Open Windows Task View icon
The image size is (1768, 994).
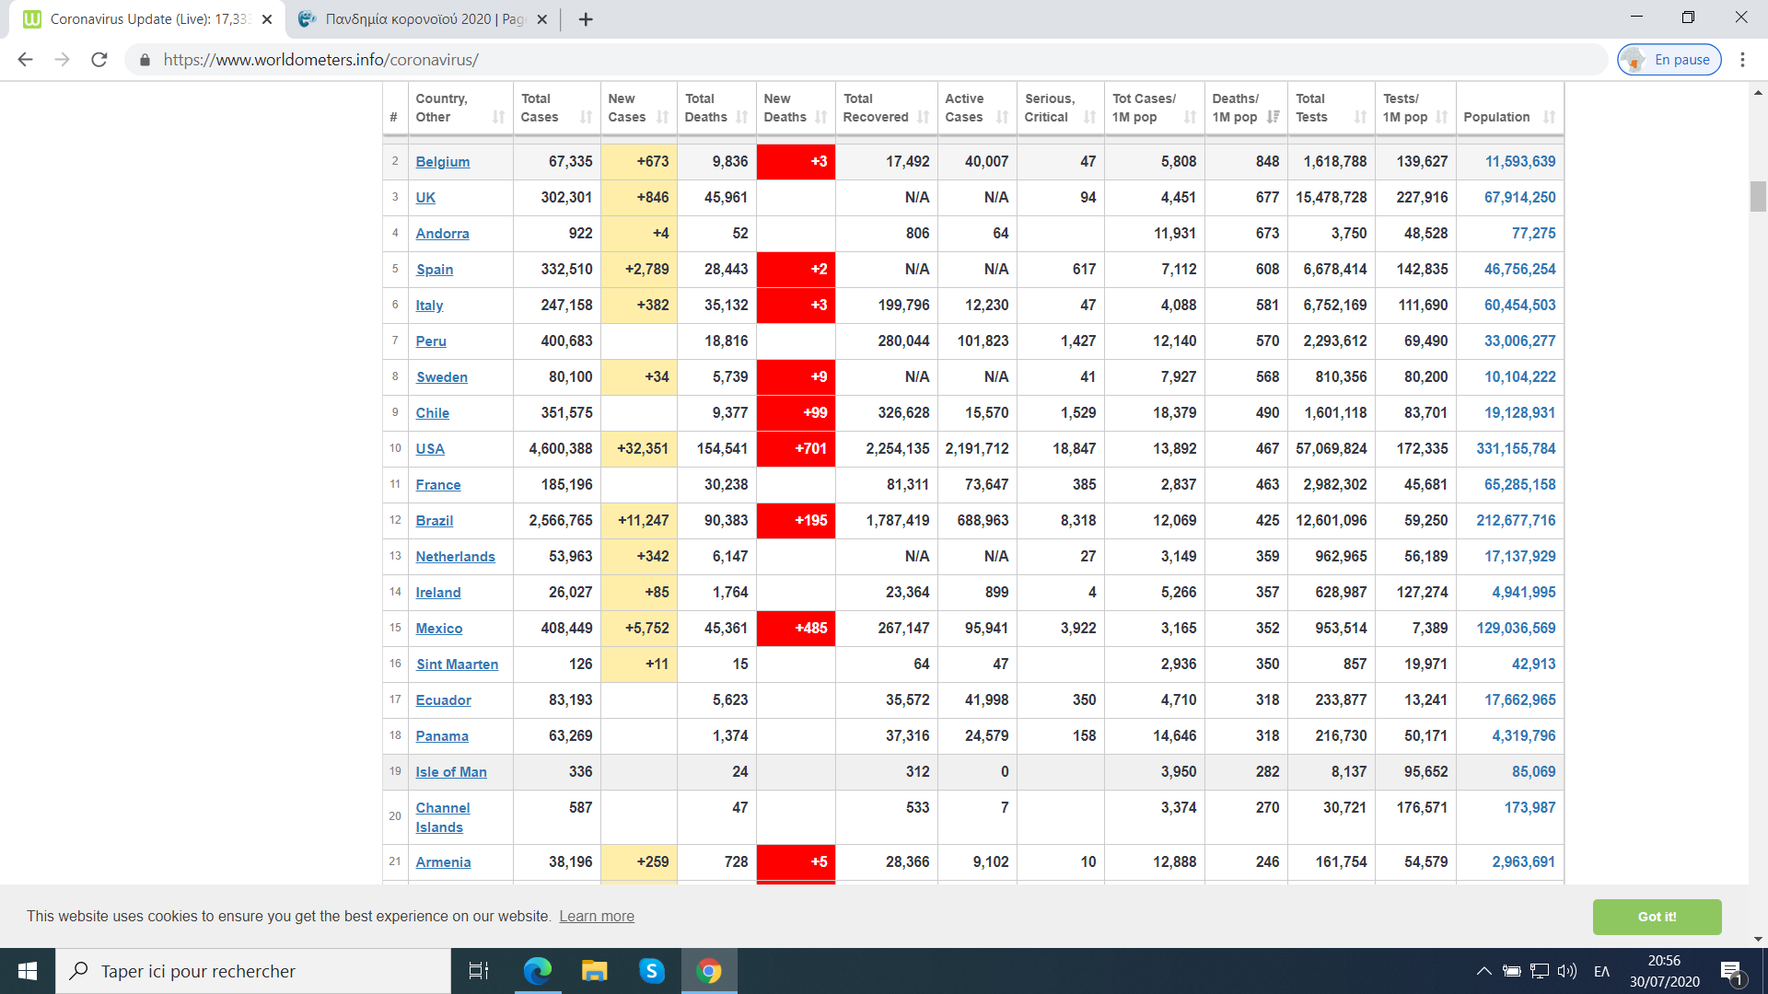[x=479, y=971]
